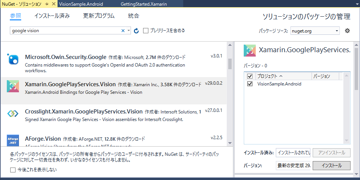
Task: Select AForge.Vision package title
Action: pyautogui.click(x=43, y=139)
